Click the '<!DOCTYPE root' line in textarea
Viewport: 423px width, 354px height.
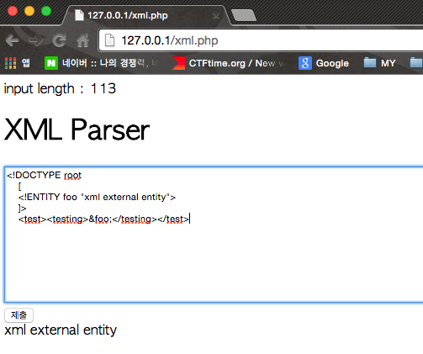click(x=44, y=176)
